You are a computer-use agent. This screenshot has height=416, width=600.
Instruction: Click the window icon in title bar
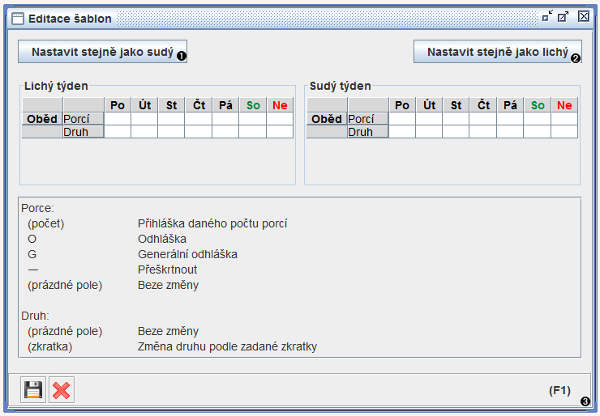point(17,18)
